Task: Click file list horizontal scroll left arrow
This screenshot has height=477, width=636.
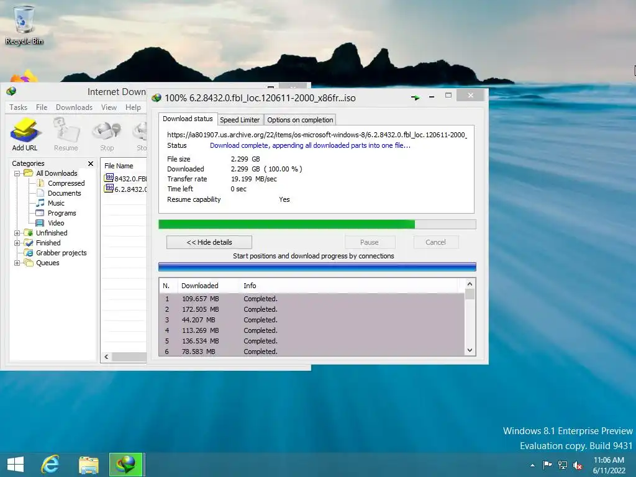Action: click(106, 357)
